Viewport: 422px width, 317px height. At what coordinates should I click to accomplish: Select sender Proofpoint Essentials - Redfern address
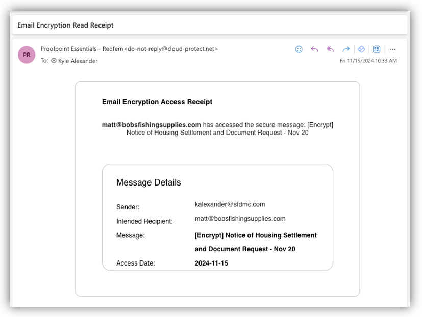129,49
